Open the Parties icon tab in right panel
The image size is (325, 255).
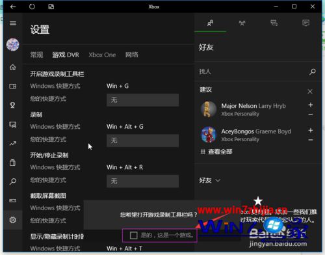[242, 23]
